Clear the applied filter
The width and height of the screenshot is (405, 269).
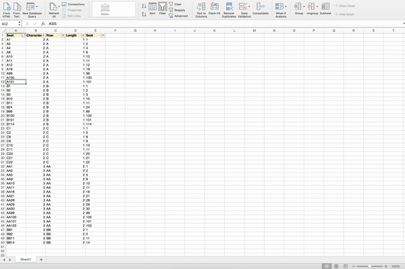(x=175, y=4)
